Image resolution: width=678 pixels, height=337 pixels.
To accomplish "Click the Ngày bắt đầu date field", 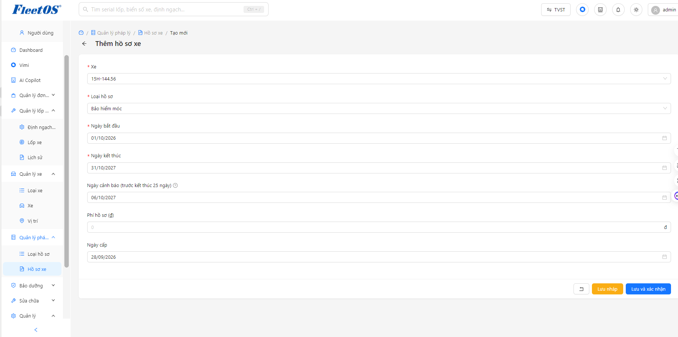I will pyautogui.click(x=379, y=138).
